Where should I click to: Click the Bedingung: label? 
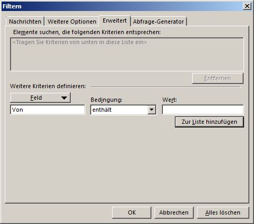pos(107,100)
